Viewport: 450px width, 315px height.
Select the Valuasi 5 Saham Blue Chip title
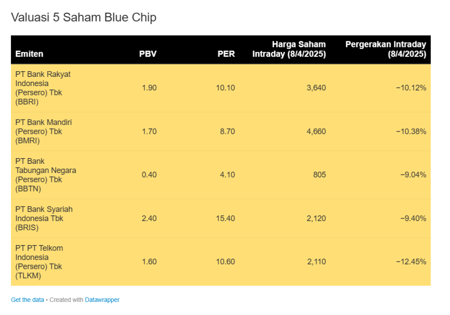[83, 17]
